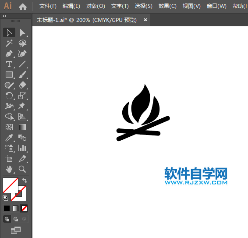Screen dimensions: 248x238
Task: Select the Direct Selection tool
Action: tap(22, 33)
